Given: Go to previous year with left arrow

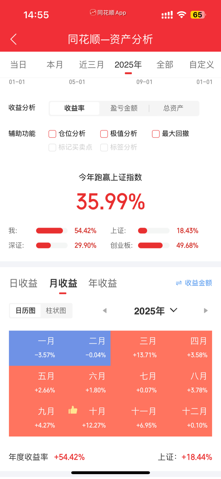Looking at the screenshot, I should pyautogui.click(x=105, y=311).
